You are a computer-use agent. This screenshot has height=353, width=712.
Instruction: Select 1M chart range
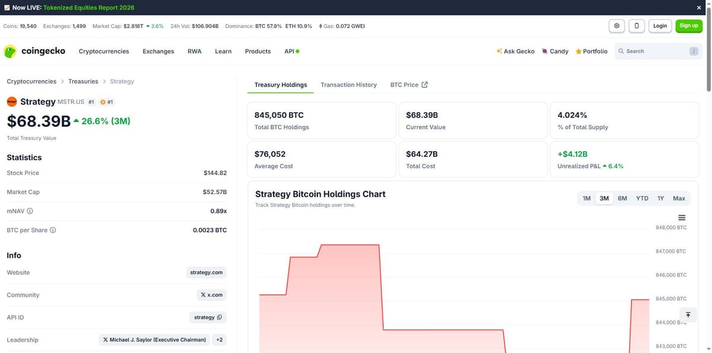tap(586, 199)
